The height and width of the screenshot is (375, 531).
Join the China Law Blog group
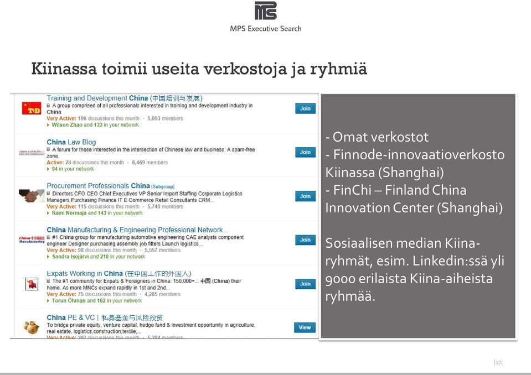(x=305, y=152)
